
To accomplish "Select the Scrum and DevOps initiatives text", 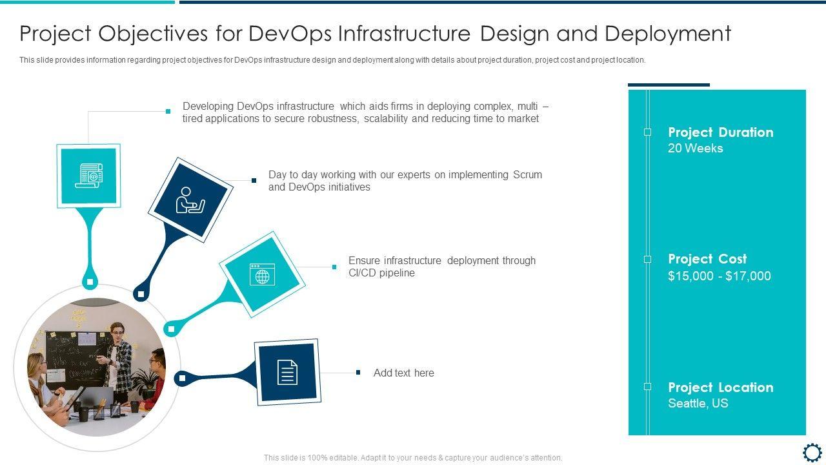I will [x=405, y=181].
